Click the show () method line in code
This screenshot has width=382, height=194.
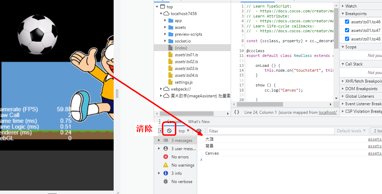265,85
